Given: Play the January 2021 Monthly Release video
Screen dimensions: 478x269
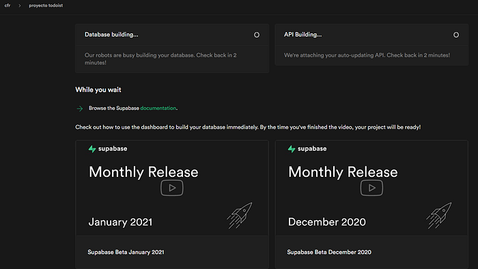Looking at the screenshot, I should [x=172, y=188].
